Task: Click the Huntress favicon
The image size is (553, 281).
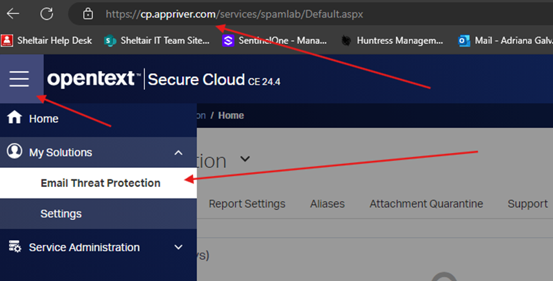Action: [x=346, y=41]
